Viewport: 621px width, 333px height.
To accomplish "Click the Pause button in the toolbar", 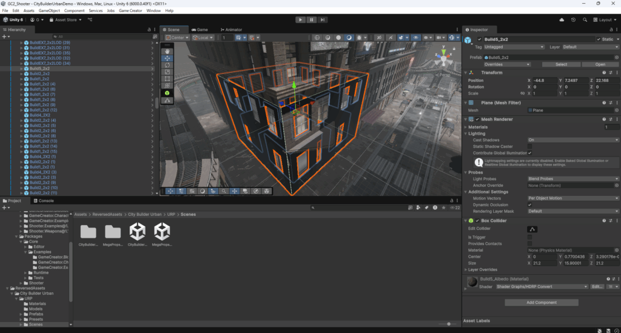I will click(312, 20).
